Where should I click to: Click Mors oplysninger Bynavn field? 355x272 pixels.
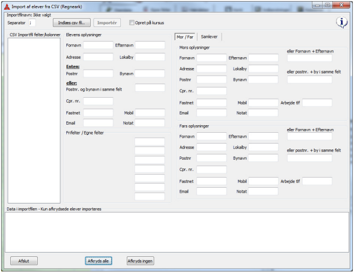263,79
